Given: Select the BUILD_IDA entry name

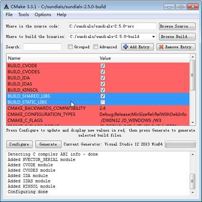Looking at the screenshot, I should point(19,78).
